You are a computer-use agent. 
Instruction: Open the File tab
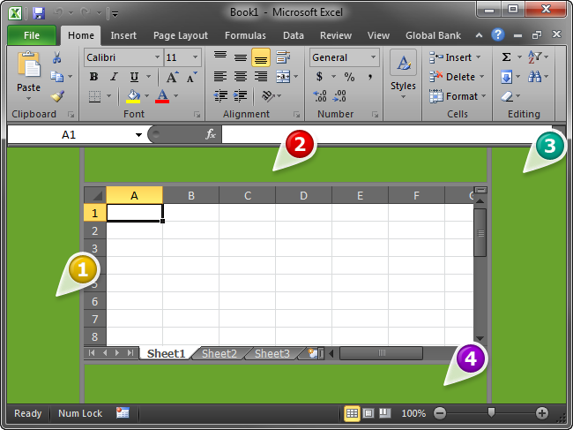click(32, 35)
